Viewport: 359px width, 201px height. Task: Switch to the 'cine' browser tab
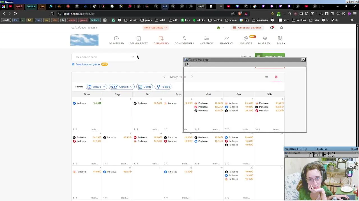(x=42, y=6)
